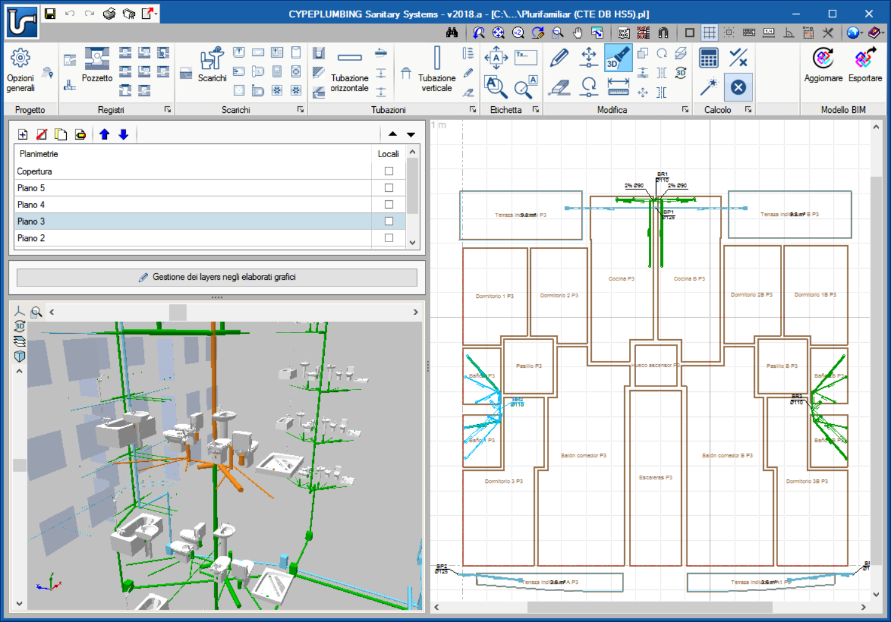Toggle the square outline button beside grid
This screenshot has height=622, width=891.
pyautogui.click(x=689, y=33)
